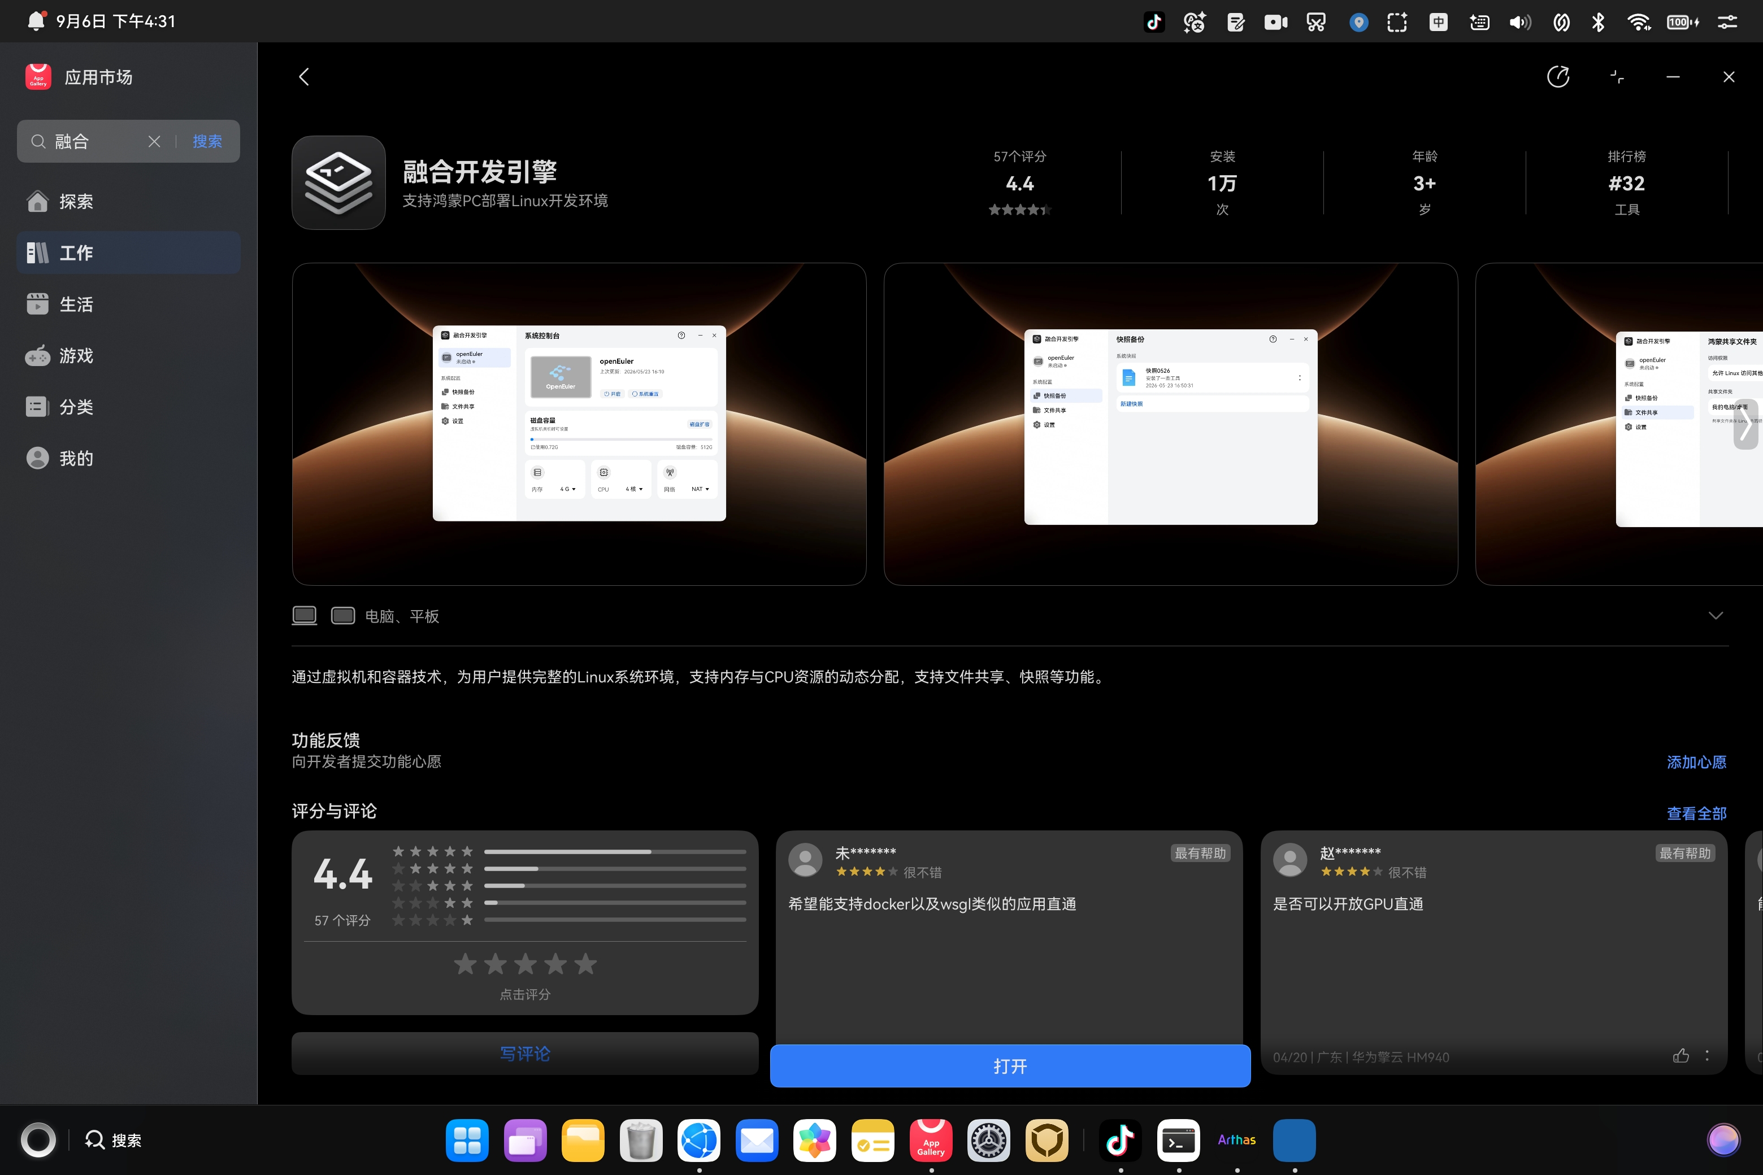Click the screenshot region tray icon
Viewport: 1763px width, 1175px height.
tap(1397, 21)
